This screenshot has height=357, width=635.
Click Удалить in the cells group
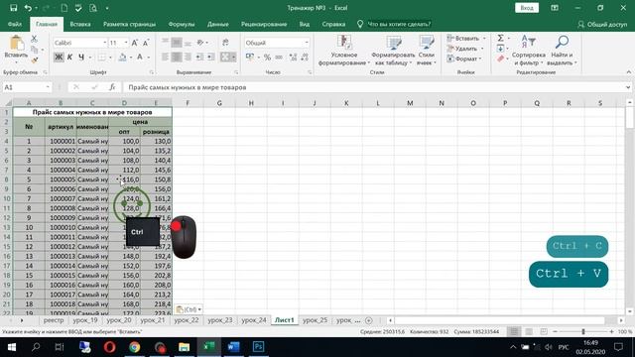465,49
